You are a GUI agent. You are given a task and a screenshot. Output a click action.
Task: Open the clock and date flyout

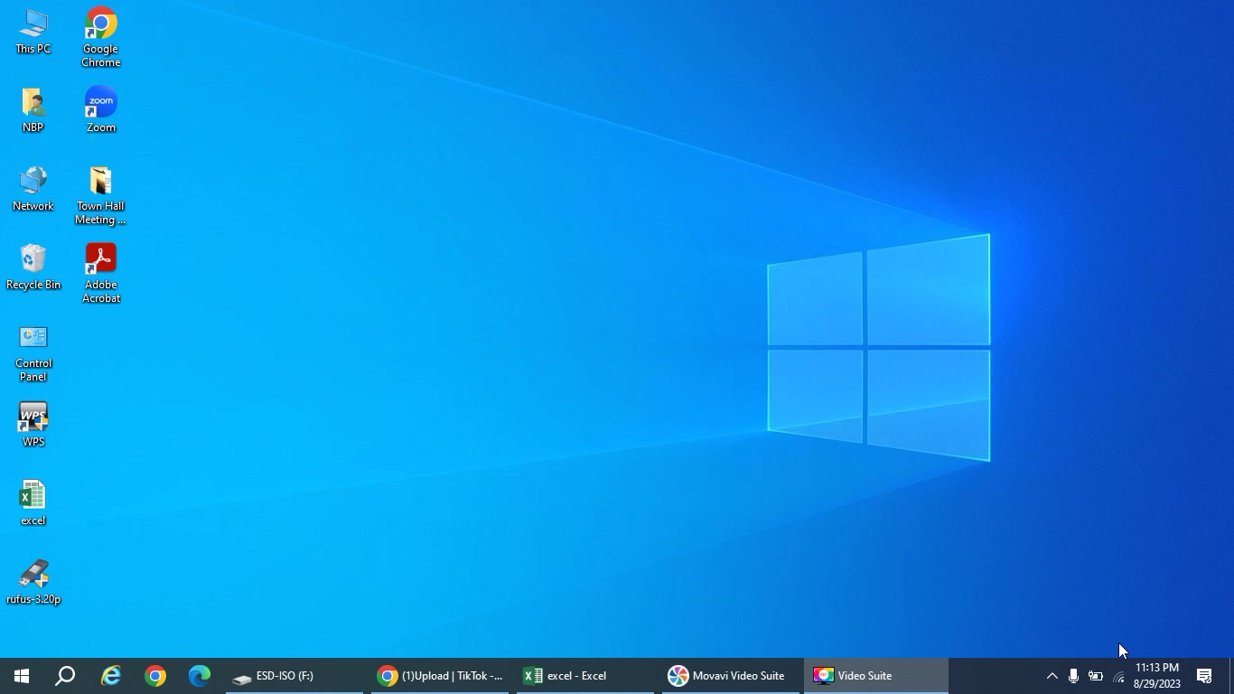coord(1157,676)
